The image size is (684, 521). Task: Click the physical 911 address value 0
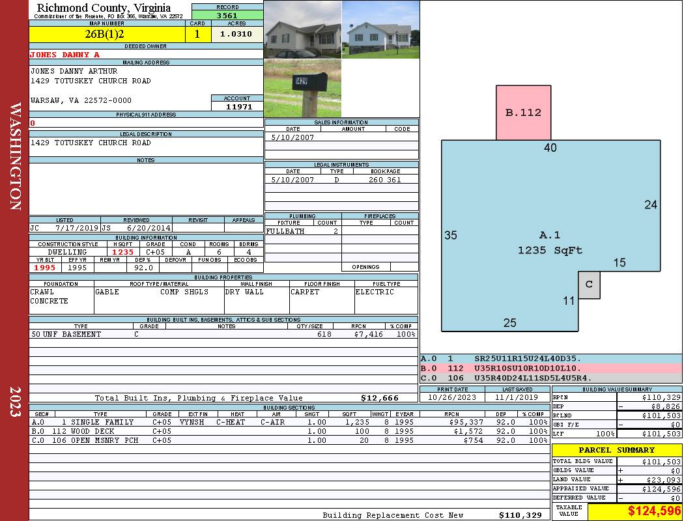pos(33,123)
